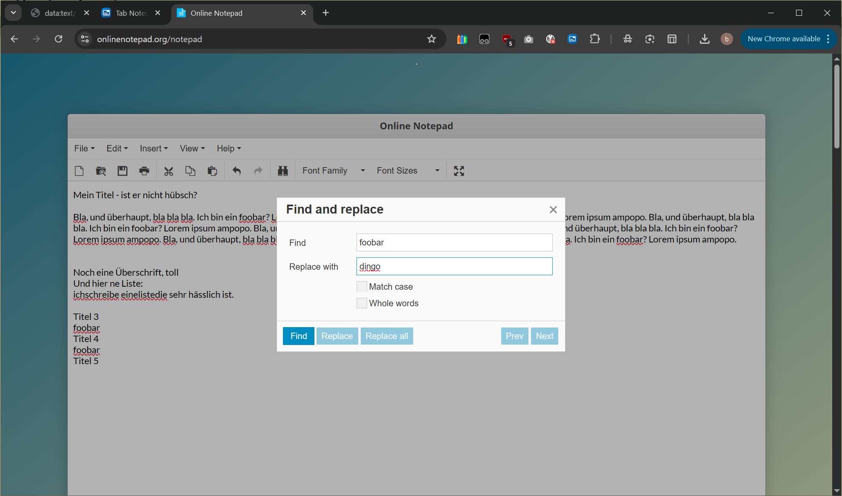Open the Font Family dropdown
Image resolution: width=842 pixels, height=496 pixels.
point(333,171)
